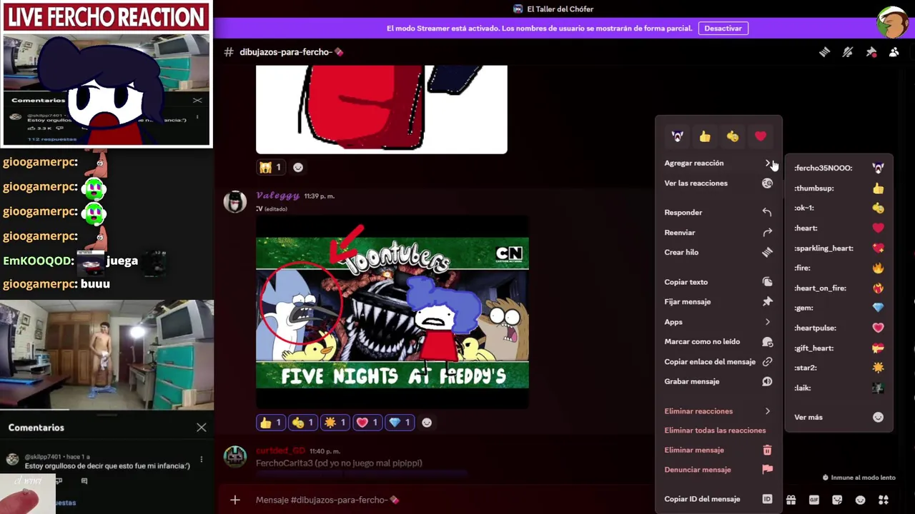
Task: Open the GIF picker
Action: [x=814, y=500]
